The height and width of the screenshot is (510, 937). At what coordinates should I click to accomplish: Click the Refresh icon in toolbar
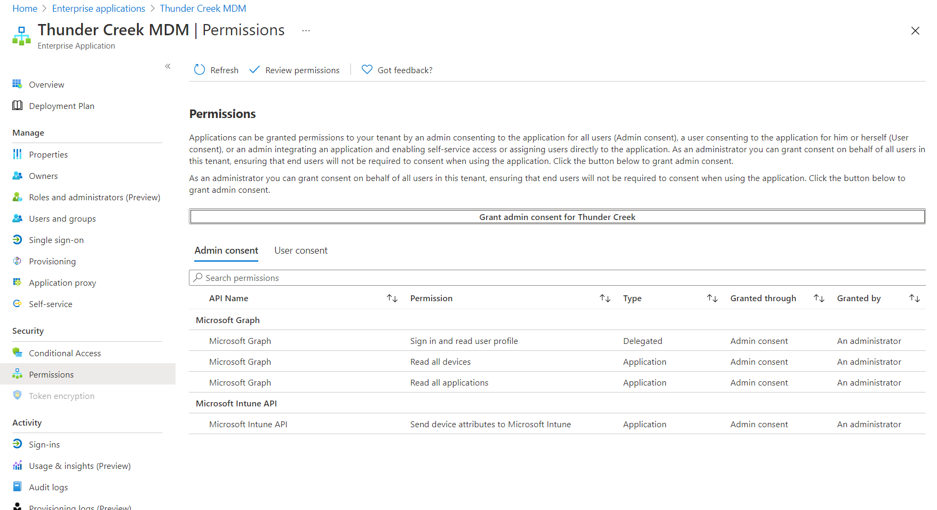pyautogui.click(x=200, y=70)
